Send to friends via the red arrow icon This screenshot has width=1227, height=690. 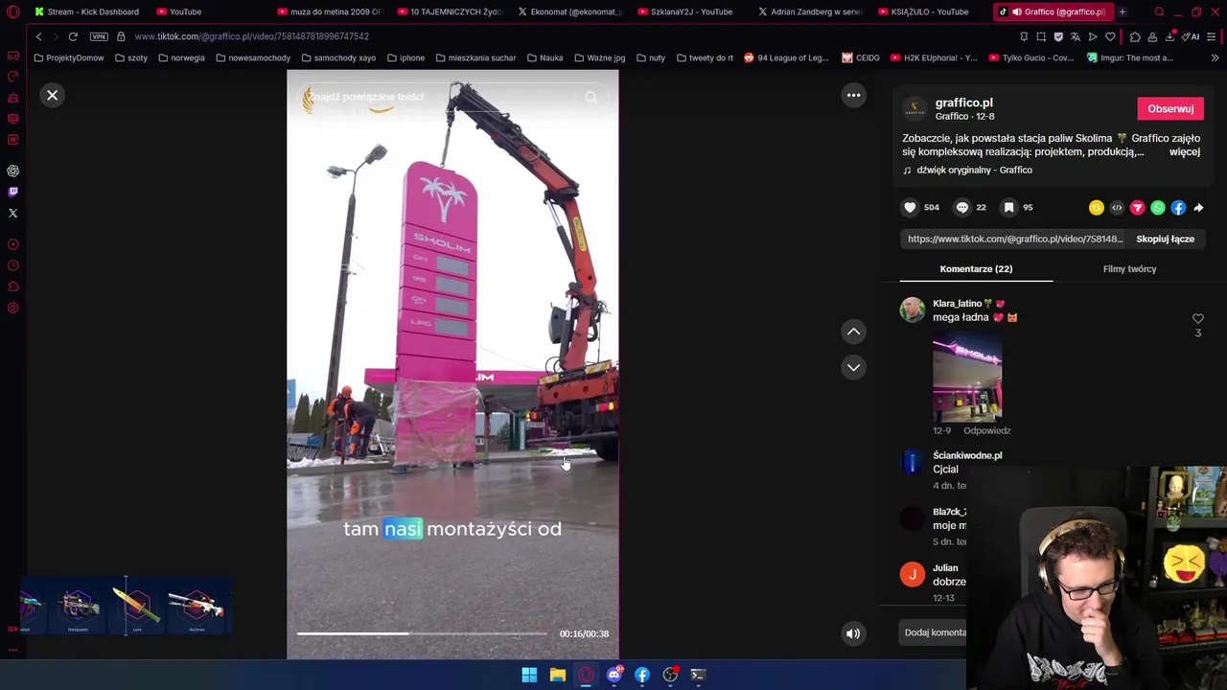(x=1137, y=207)
